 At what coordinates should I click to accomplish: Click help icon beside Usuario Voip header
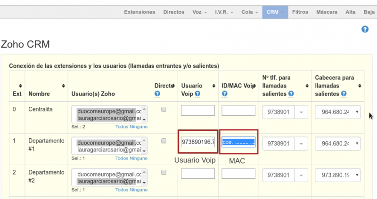pyautogui.click(x=198, y=94)
